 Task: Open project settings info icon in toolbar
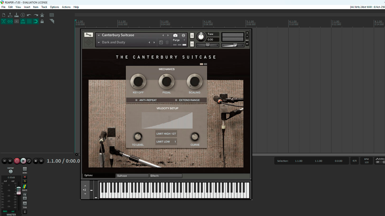tap(23, 15)
